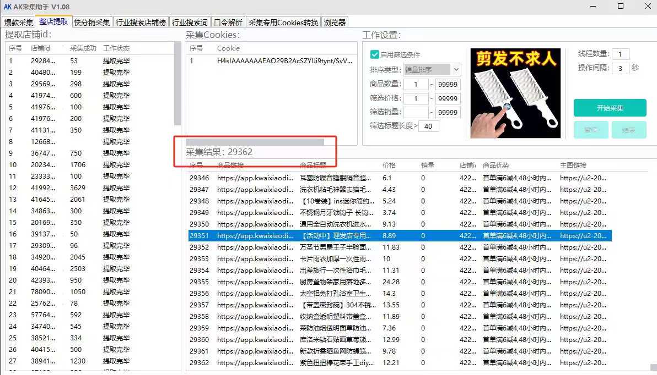657x375 pixels.
Task: Click the 采集成功 column header in store list
Action: (x=83, y=48)
